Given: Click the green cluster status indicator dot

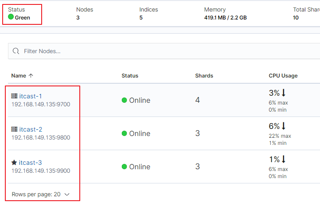Looking at the screenshot, I should [x=11, y=17].
